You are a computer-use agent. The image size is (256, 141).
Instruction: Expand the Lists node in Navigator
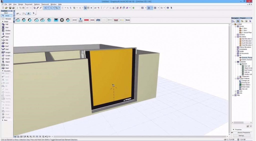tap(235, 91)
